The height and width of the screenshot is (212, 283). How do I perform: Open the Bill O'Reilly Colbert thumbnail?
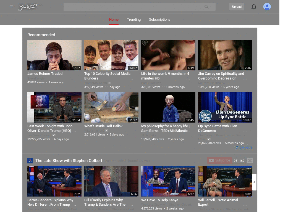[x=111, y=181]
